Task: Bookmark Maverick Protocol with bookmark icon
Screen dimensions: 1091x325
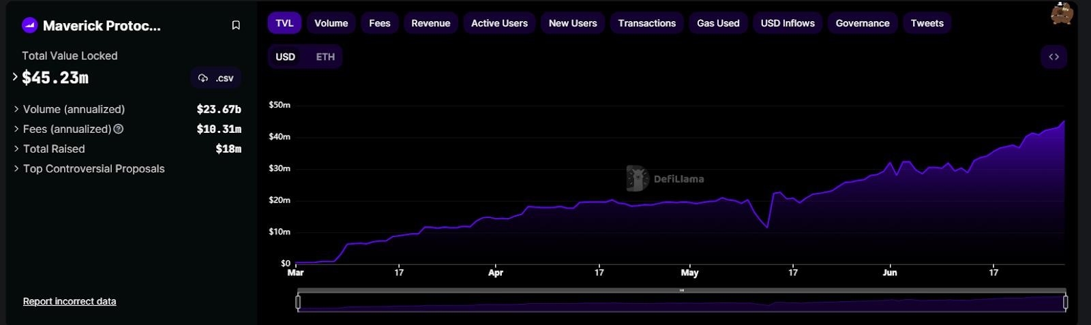Action: (x=236, y=25)
